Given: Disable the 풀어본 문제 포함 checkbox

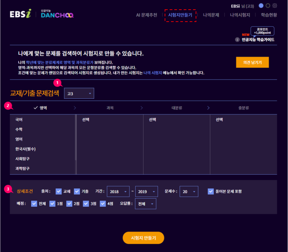Looking at the screenshot, I should 211,191.
